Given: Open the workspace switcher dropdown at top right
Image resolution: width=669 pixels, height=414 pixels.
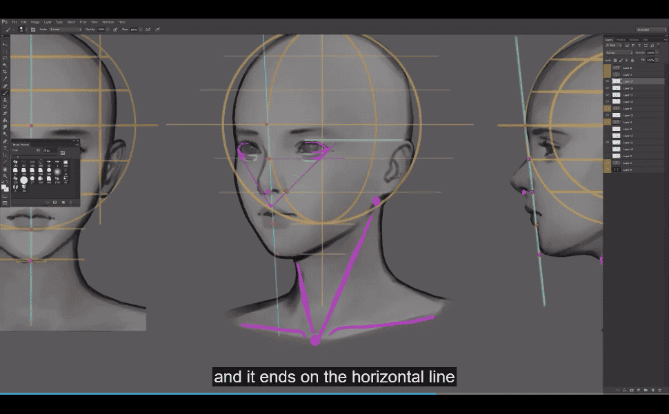Looking at the screenshot, I should [x=651, y=30].
